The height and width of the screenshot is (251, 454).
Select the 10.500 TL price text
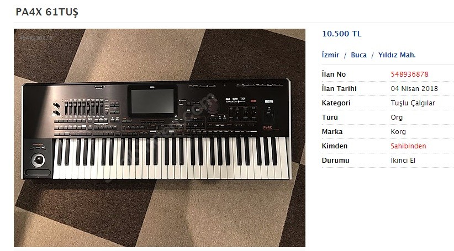[342, 34]
